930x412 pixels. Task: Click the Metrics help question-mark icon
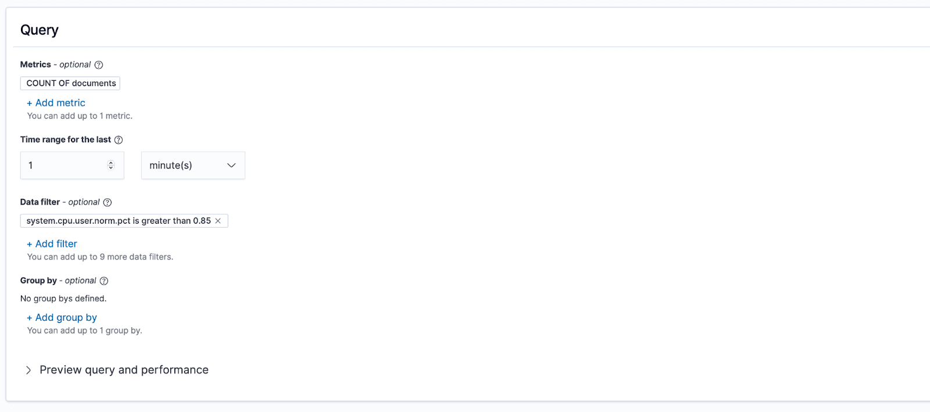coord(99,65)
